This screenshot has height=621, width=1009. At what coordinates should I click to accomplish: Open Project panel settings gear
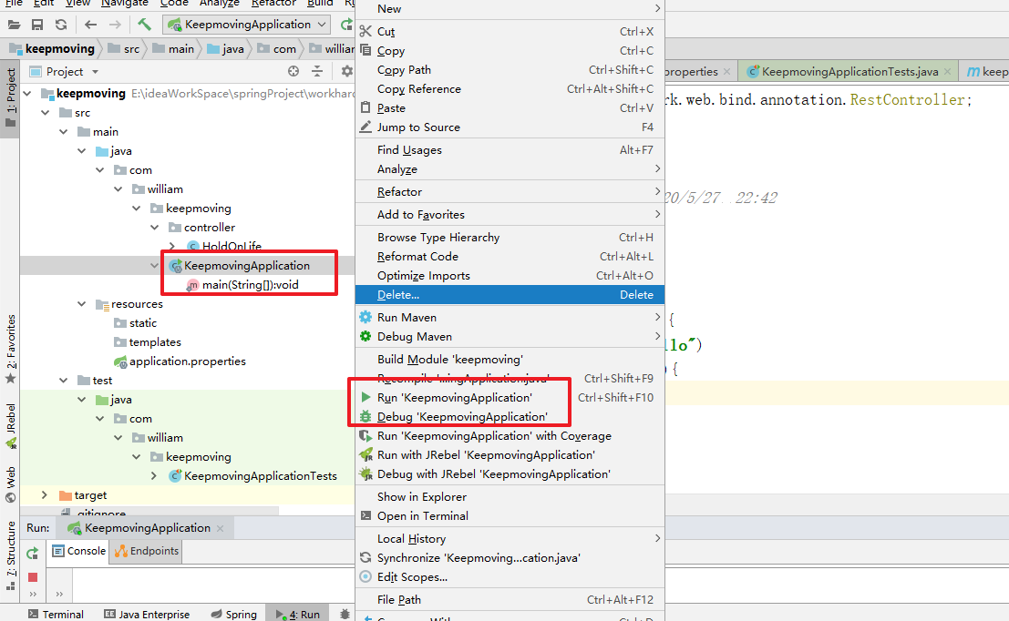[x=347, y=71]
